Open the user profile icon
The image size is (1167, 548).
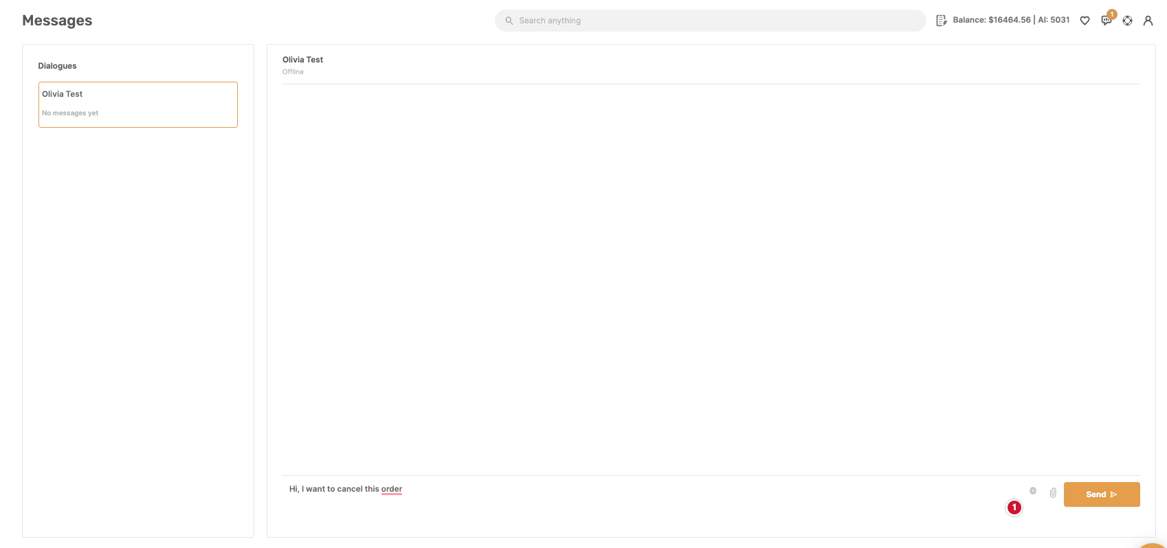tap(1148, 21)
